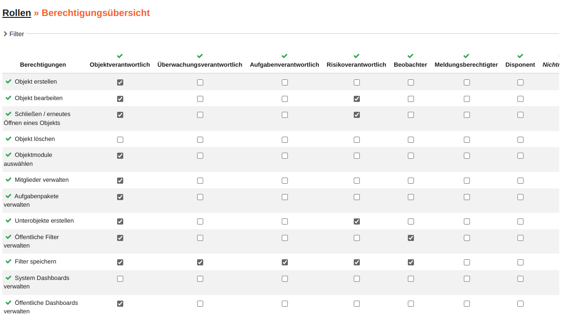572x318 pixels.
Task: Click the Risikoverantwortlich column header
Action: (x=356, y=65)
